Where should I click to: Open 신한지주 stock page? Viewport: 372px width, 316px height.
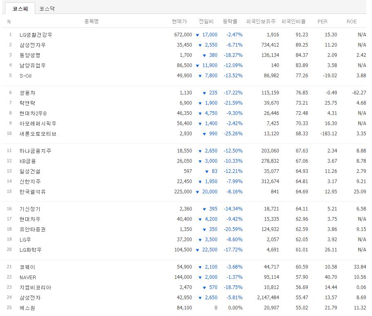coord(30,182)
